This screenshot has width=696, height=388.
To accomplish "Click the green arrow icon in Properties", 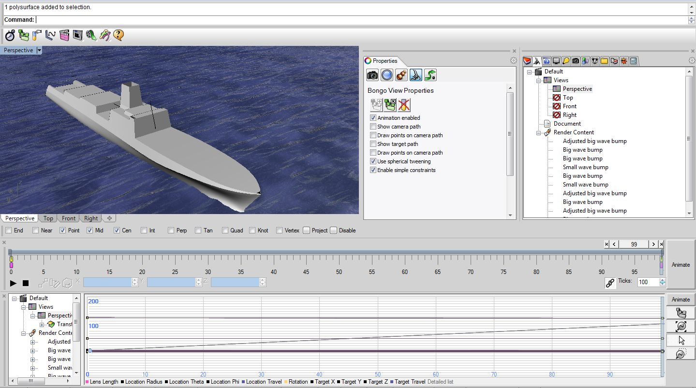I will coord(430,75).
